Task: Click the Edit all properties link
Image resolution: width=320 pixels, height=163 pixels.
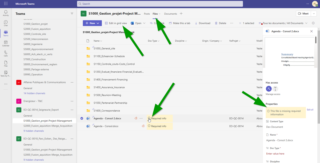Action: point(310,109)
